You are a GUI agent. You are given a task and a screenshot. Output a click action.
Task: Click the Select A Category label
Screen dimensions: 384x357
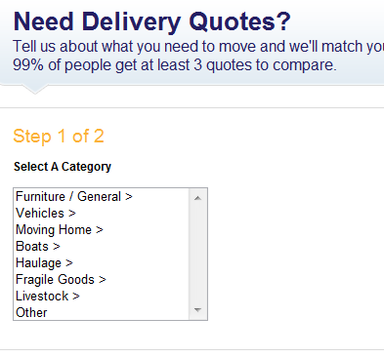click(63, 167)
